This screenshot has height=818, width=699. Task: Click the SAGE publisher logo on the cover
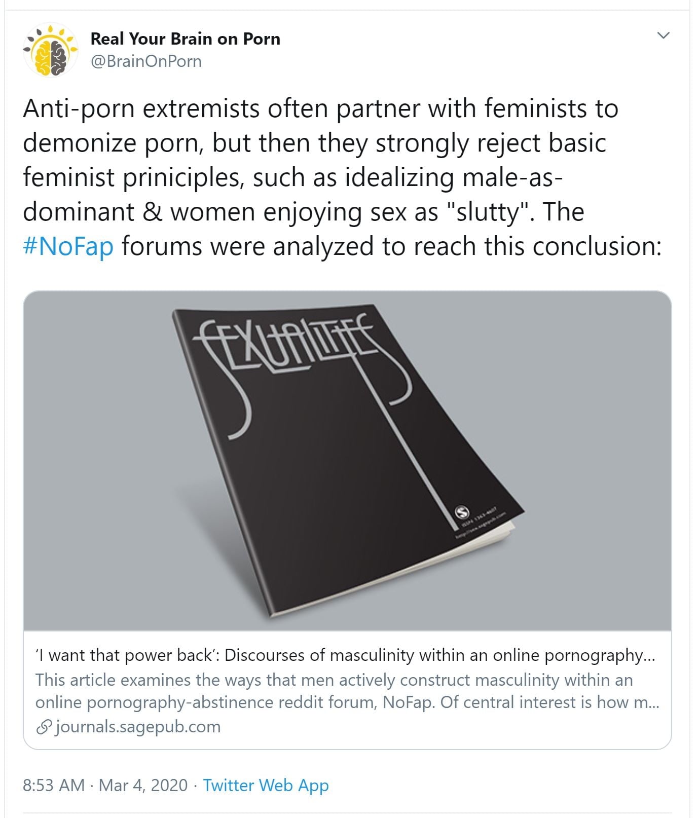[462, 510]
